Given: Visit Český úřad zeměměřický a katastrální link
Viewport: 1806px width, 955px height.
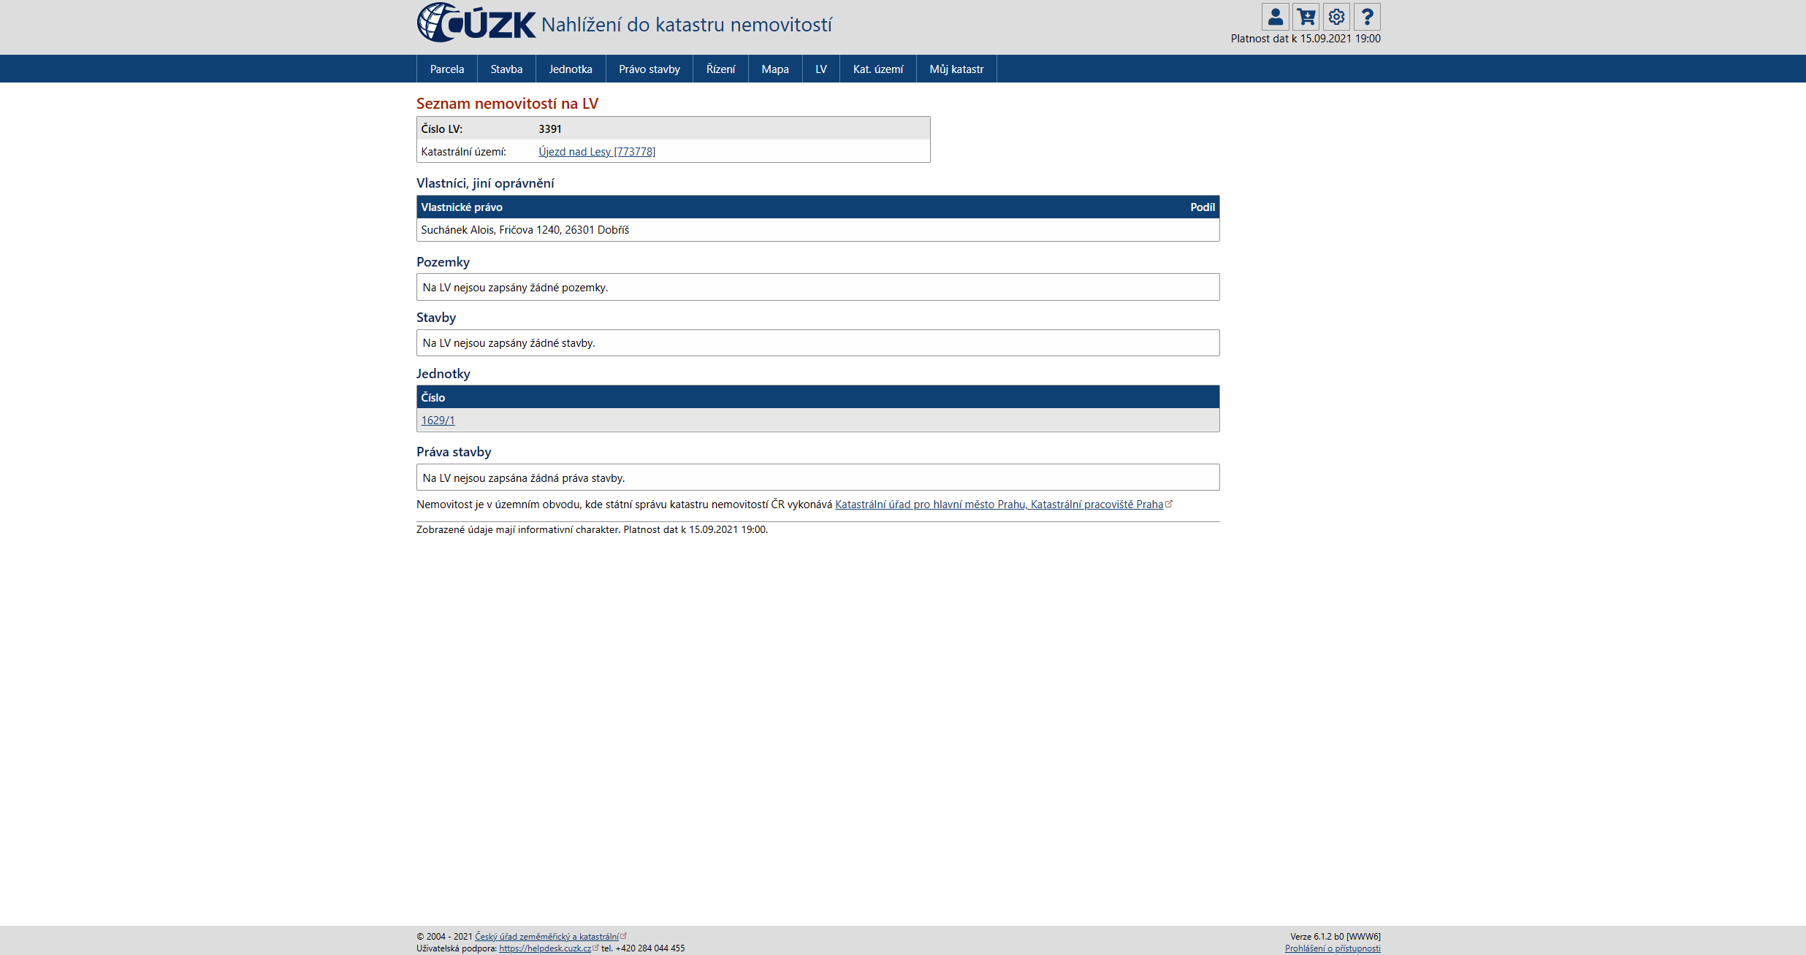Looking at the screenshot, I should pyautogui.click(x=546, y=937).
